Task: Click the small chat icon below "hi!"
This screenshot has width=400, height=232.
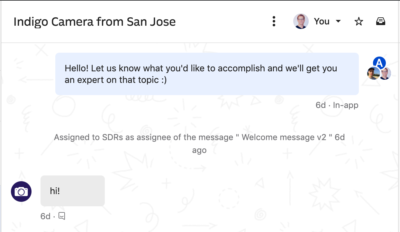Action: tap(62, 216)
